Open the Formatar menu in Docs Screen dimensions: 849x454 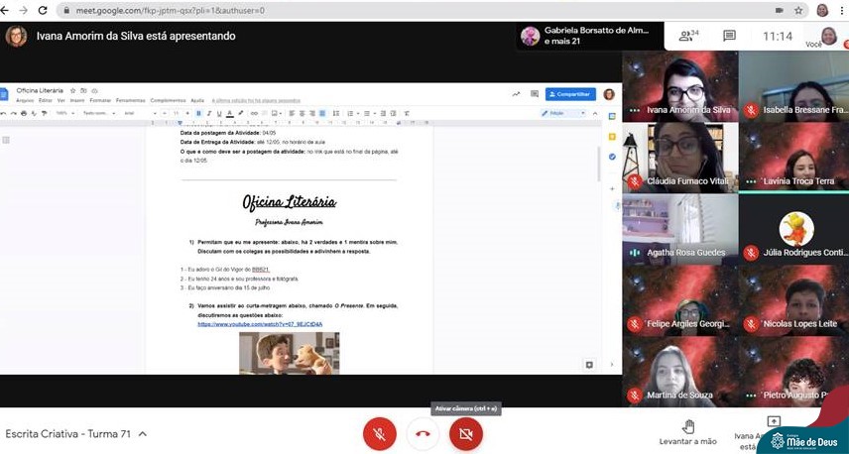pyautogui.click(x=100, y=100)
